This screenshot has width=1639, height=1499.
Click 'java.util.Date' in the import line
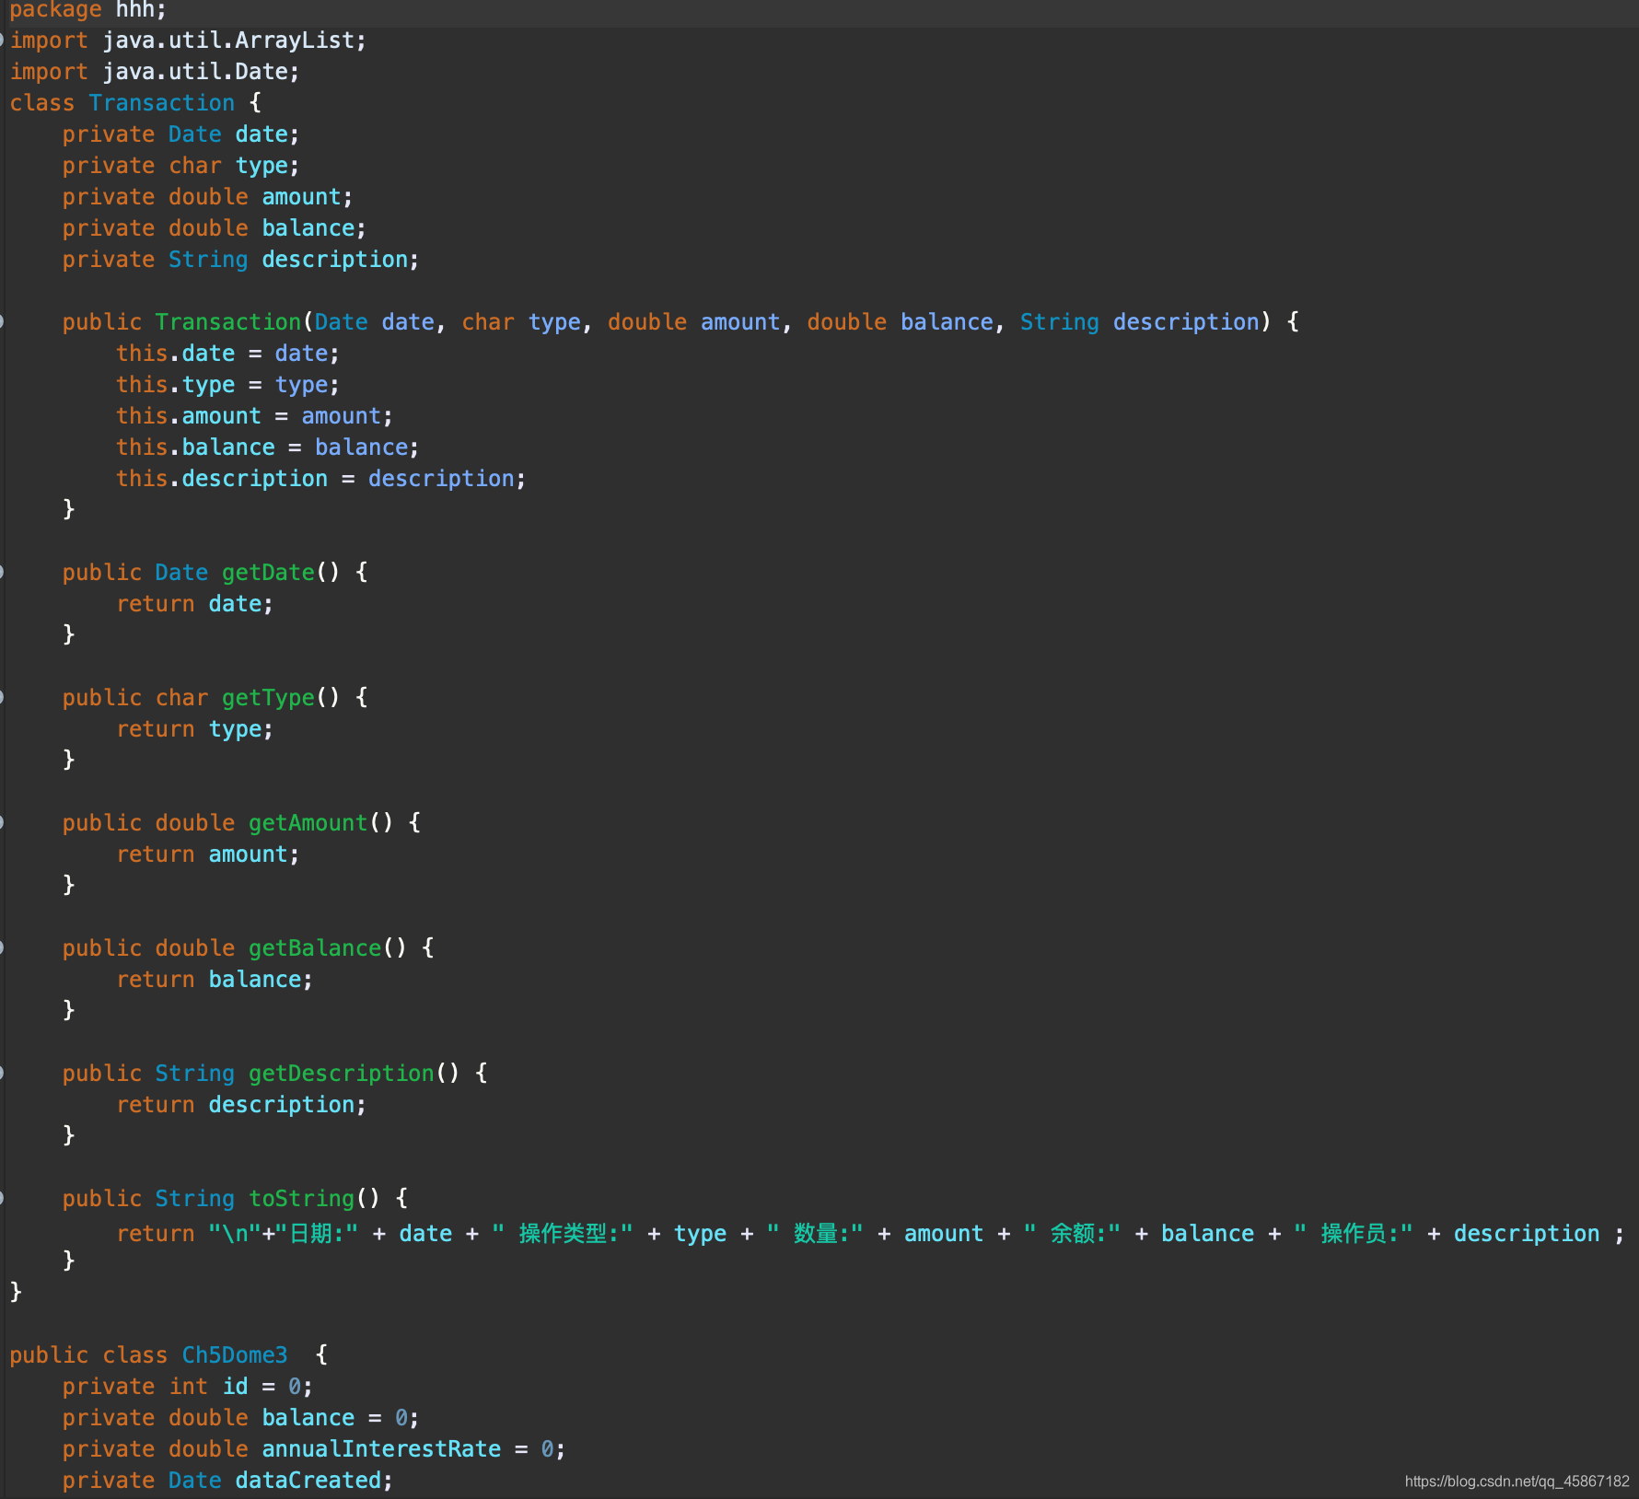[195, 72]
